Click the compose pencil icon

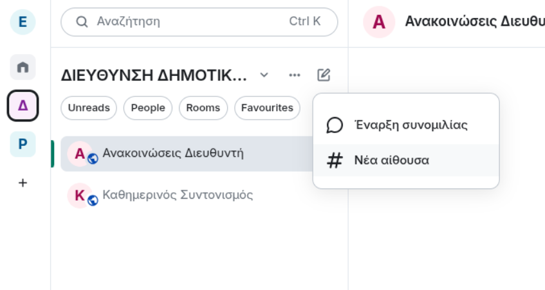[324, 75]
